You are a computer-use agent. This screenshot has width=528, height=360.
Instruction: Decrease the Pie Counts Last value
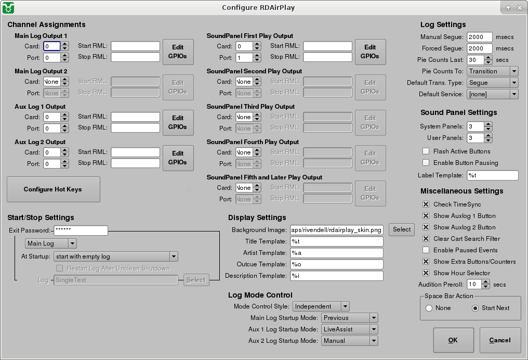click(x=487, y=62)
